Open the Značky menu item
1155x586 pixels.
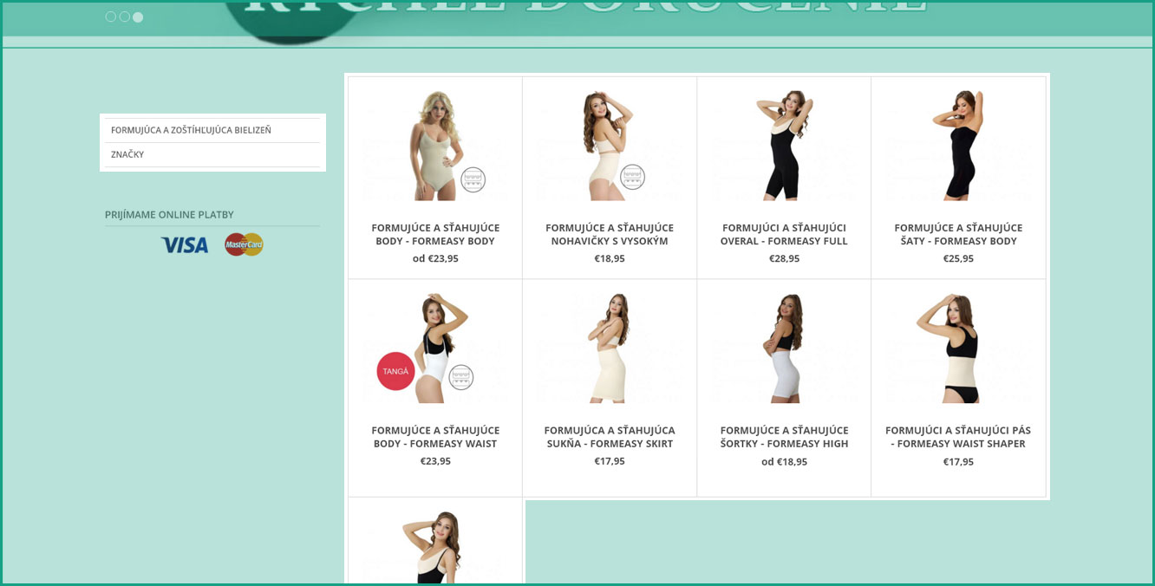(212, 154)
